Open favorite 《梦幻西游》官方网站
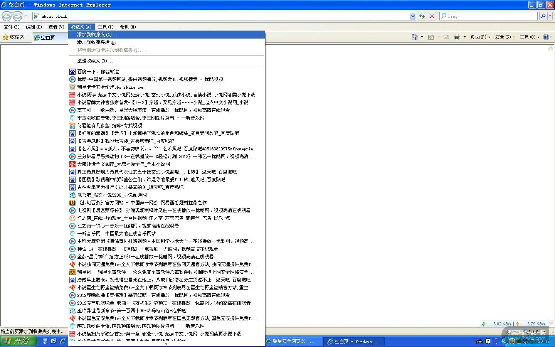This screenshot has height=347, width=555. point(166,203)
